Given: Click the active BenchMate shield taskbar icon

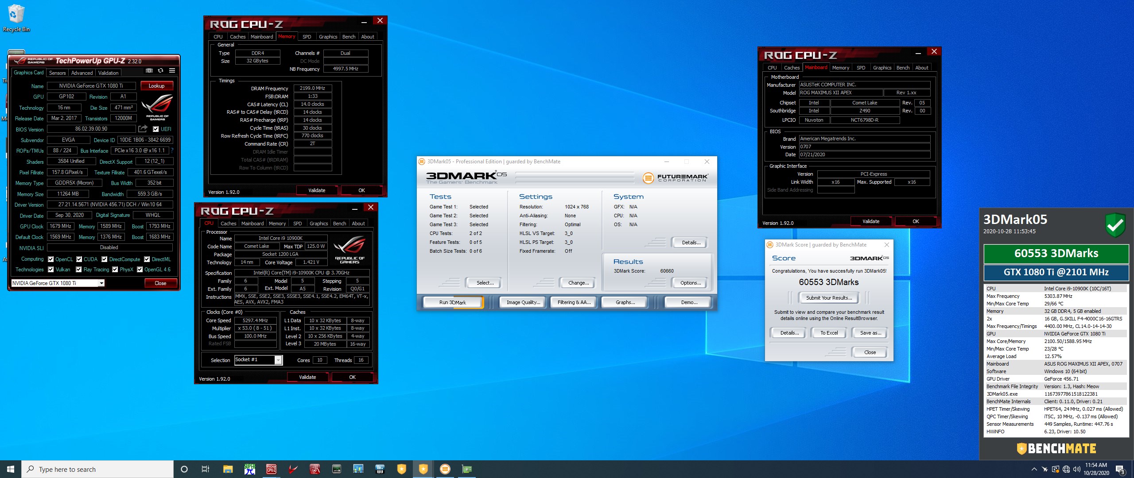Looking at the screenshot, I should click(x=423, y=469).
